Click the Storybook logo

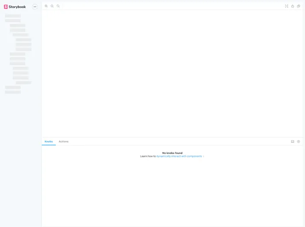(6, 7)
